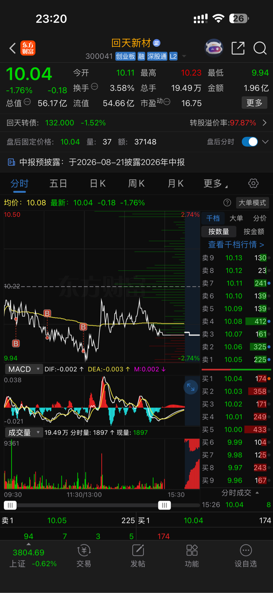Switch to 日K tab
Viewport: 273px width, 593px height.
[97, 183]
